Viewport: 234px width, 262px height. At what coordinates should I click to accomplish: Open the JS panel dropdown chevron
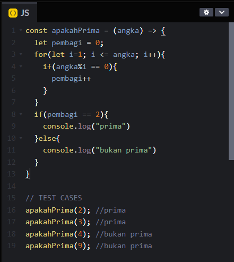[x=222, y=12]
